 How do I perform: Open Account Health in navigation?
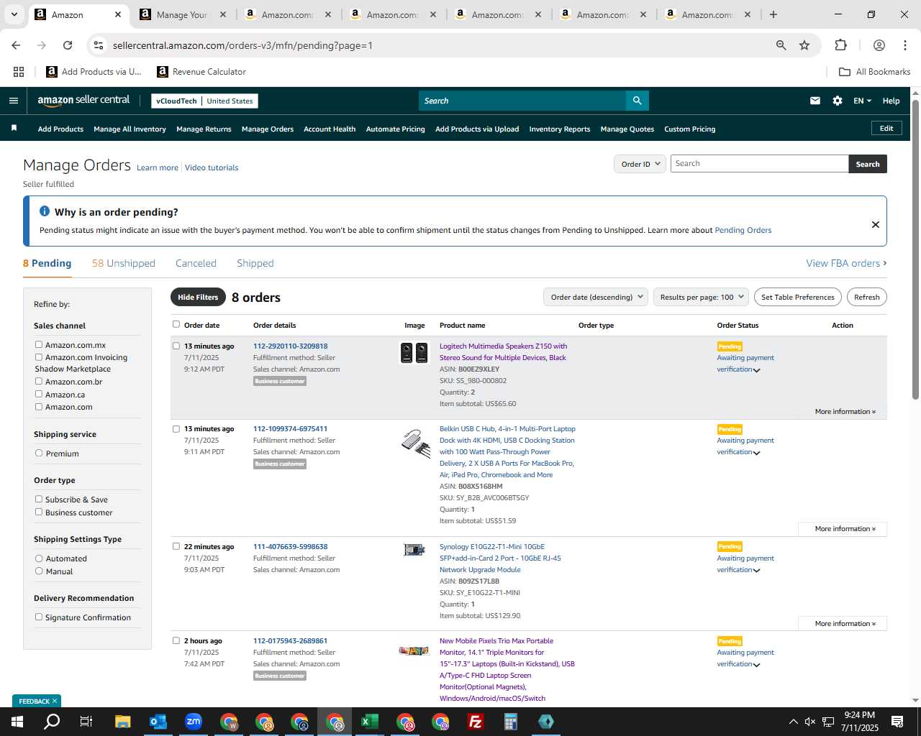330,129
